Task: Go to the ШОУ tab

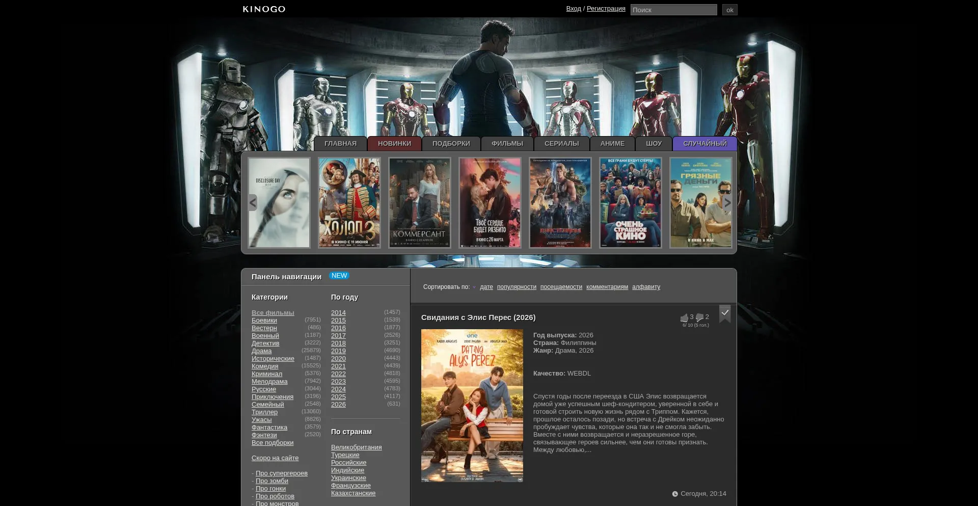Action: 654,144
